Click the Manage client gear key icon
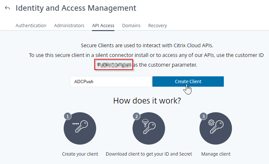This screenshot has width=269, height=164. 216,128
